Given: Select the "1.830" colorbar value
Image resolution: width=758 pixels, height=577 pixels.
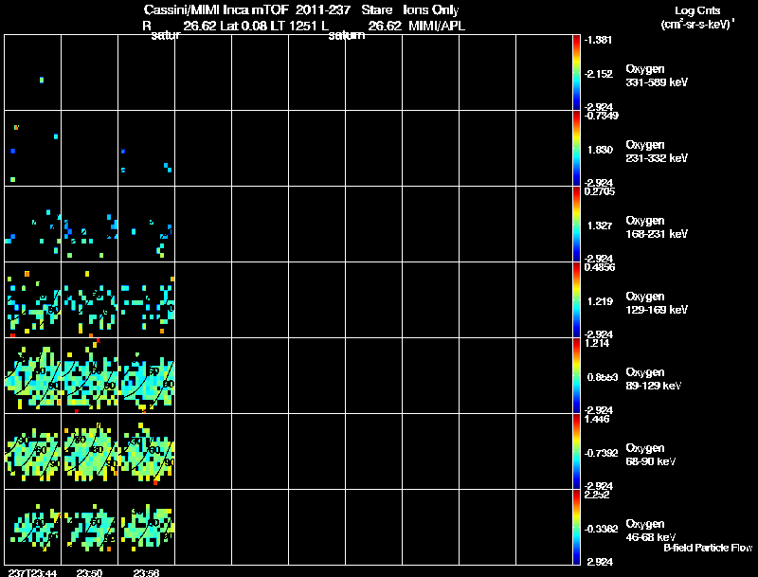Looking at the screenshot, I should click(601, 150).
